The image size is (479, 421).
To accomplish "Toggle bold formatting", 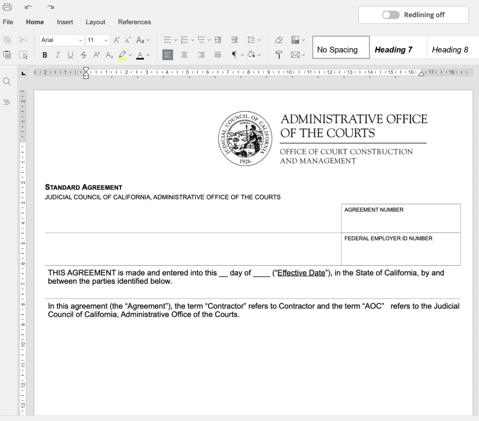I will pos(44,55).
